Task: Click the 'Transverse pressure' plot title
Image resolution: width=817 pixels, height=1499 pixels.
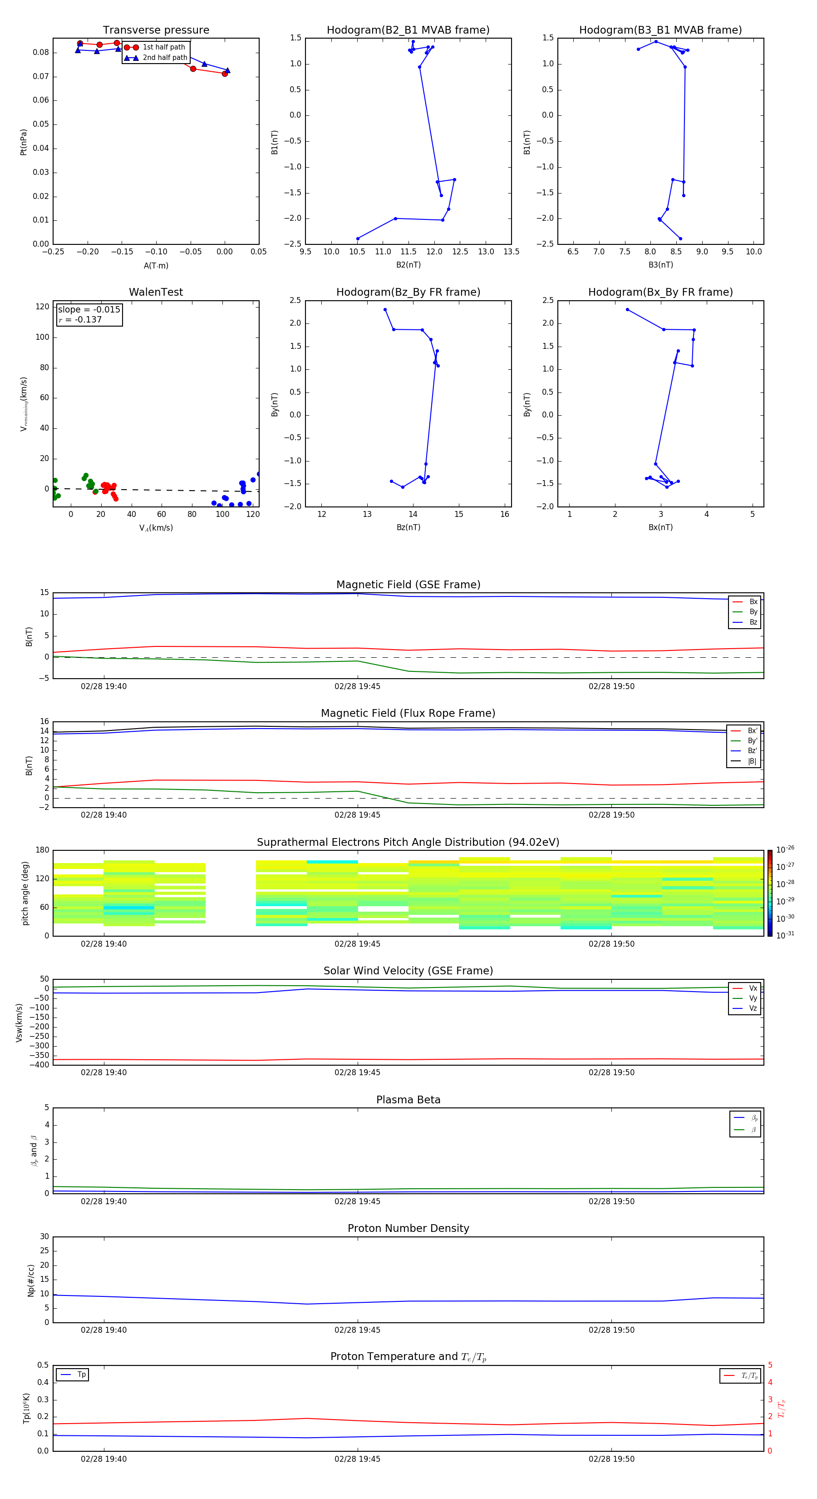Action: (156, 30)
